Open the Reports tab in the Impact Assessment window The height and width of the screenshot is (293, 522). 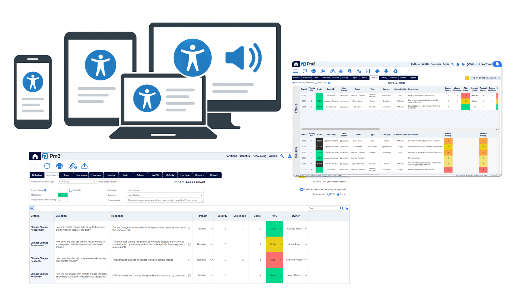[x=214, y=175]
